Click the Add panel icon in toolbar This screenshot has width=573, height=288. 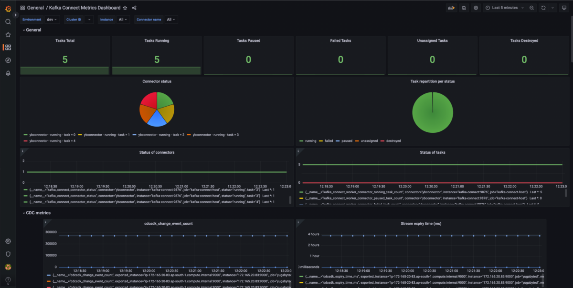(451, 8)
